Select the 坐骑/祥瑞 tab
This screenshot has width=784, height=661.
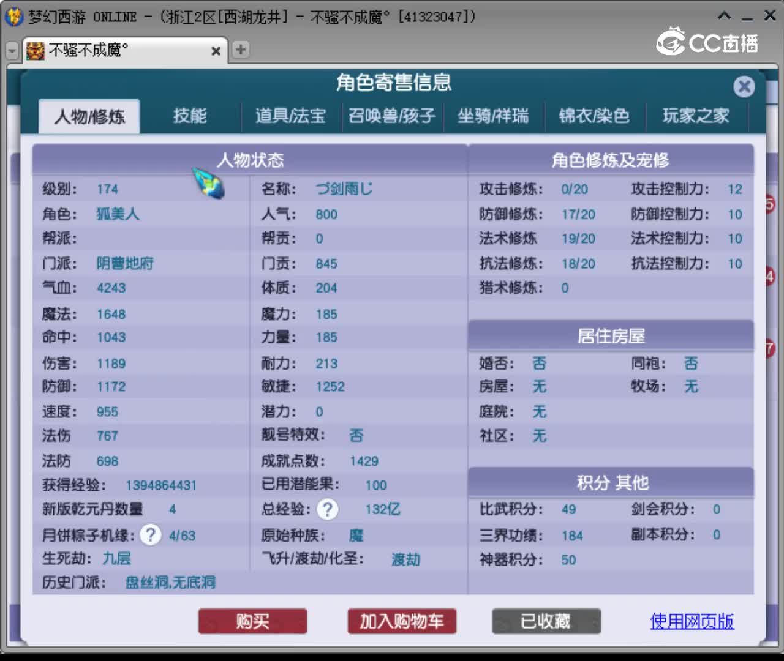tap(493, 116)
